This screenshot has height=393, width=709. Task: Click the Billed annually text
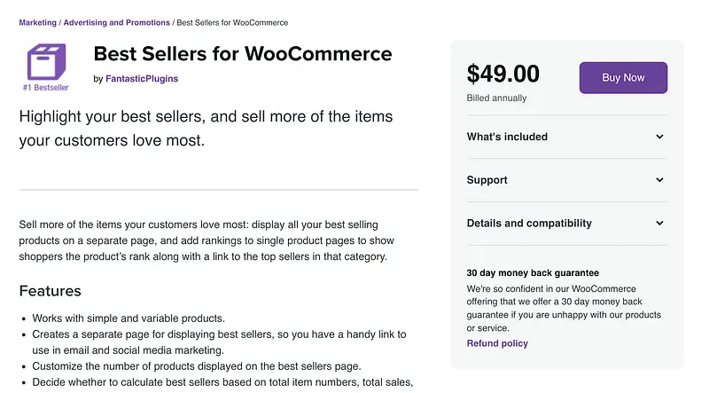click(496, 98)
